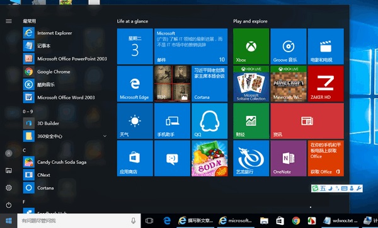Open the Cortana news tile
The height and width of the screenshot is (228, 378).
(210, 84)
